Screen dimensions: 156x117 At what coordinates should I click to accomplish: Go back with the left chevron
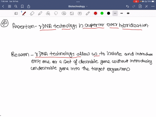[3, 6]
